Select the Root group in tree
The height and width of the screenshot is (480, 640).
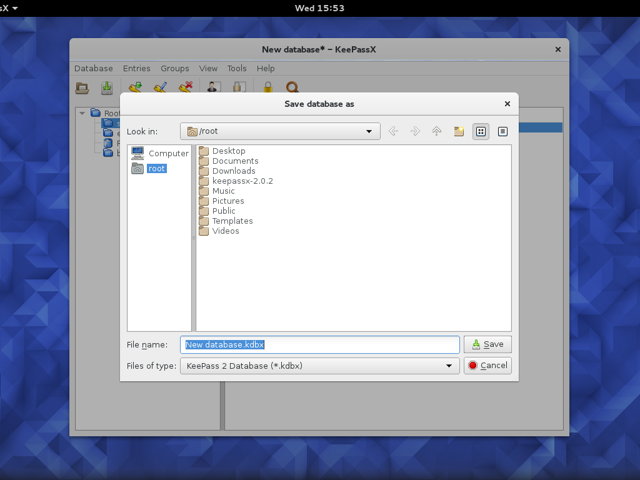point(106,113)
